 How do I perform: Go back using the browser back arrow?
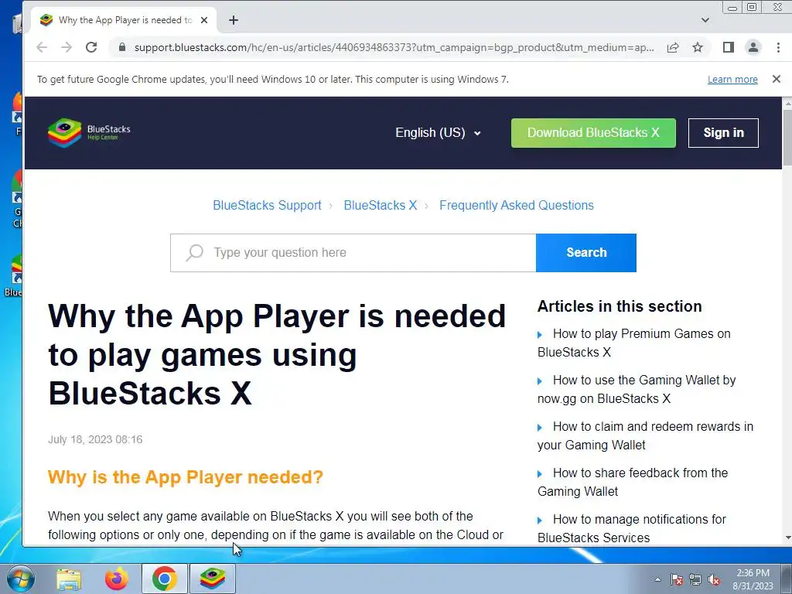coord(42,47)
